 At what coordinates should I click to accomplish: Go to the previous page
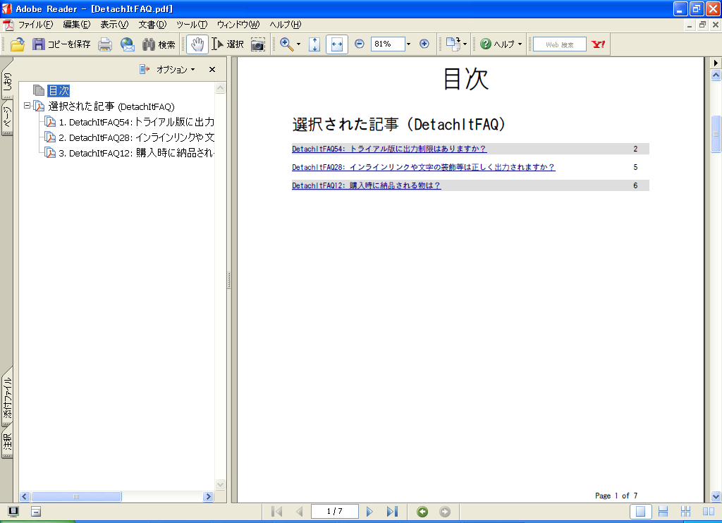point(299,512)
